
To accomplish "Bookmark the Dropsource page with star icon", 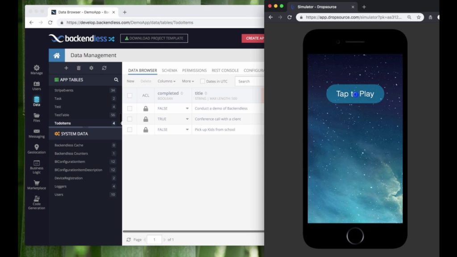I will (419, 17).
